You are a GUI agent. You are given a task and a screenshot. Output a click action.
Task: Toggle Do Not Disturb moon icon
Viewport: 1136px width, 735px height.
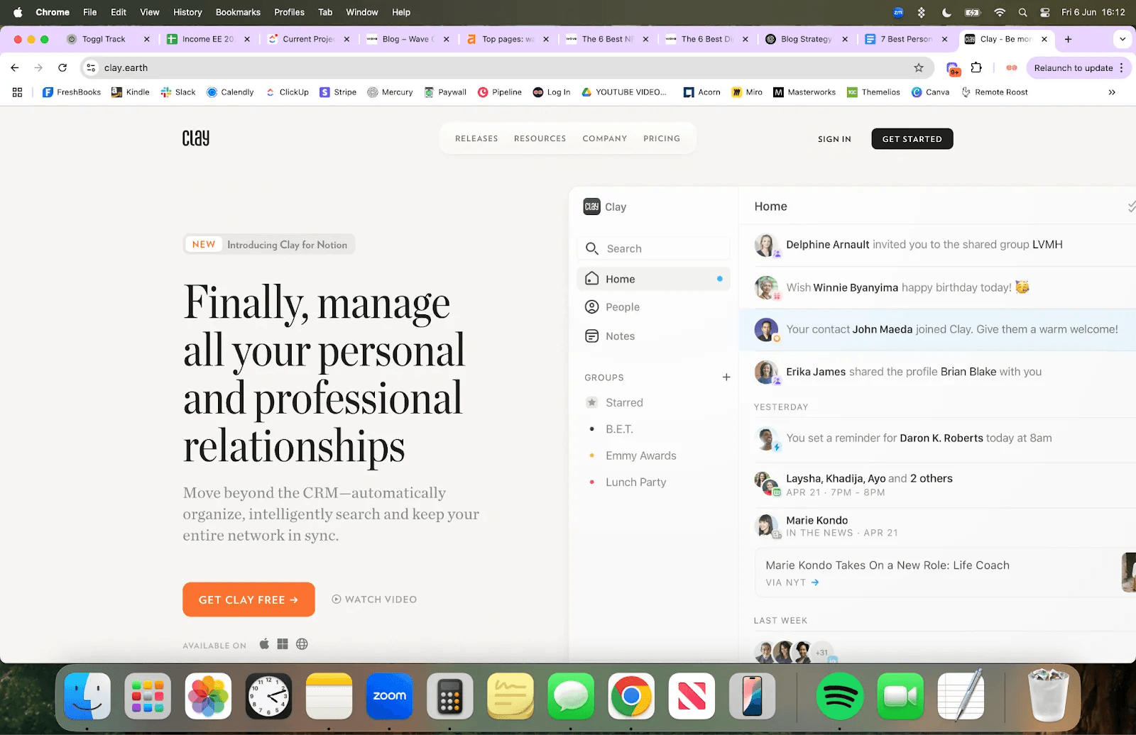coord(946,12)
